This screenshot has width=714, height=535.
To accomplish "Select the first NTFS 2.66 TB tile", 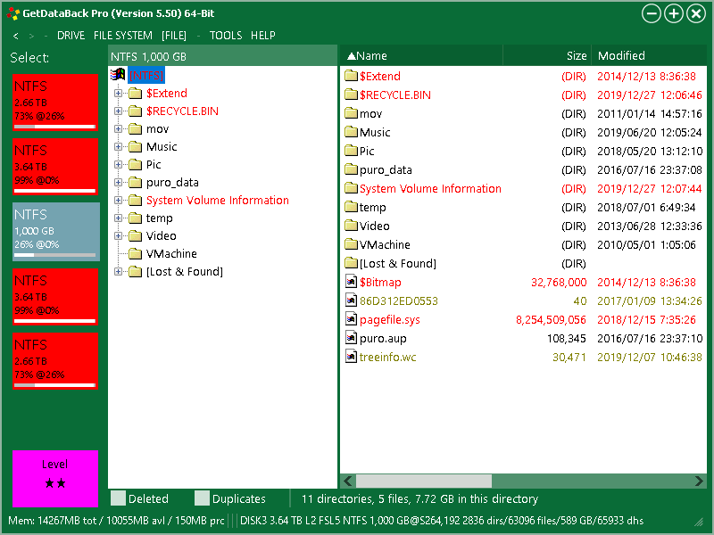I will [x=55, y=102].
